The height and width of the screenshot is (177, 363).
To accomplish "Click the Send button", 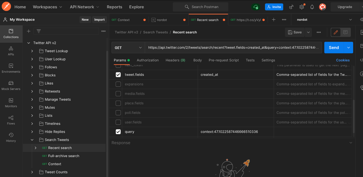I will [334, 48].
